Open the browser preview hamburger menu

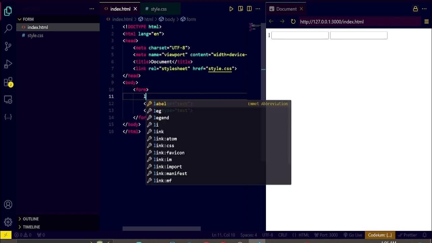coord(427,22)
